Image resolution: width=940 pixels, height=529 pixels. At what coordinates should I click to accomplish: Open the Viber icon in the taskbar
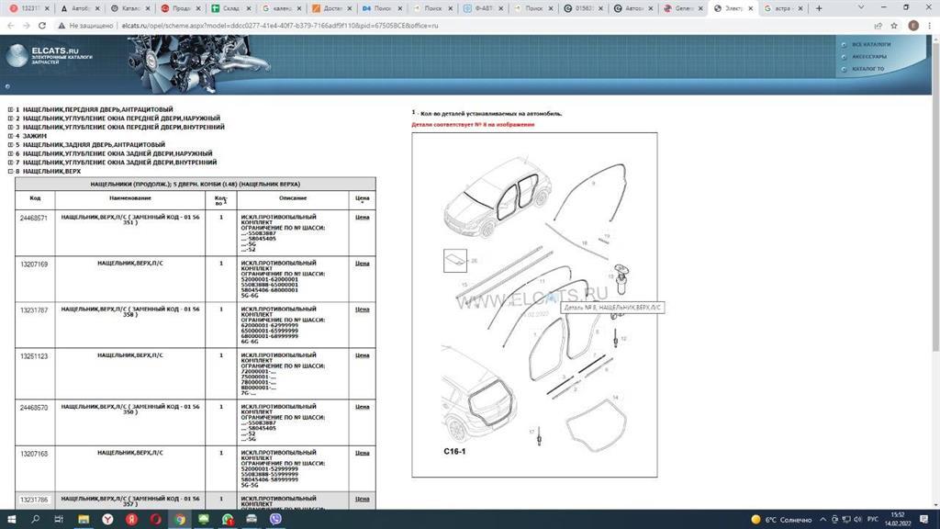pos(275,519)
